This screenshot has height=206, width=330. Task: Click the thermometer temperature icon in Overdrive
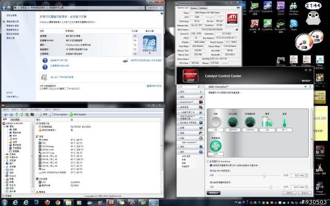coord(284,122)
